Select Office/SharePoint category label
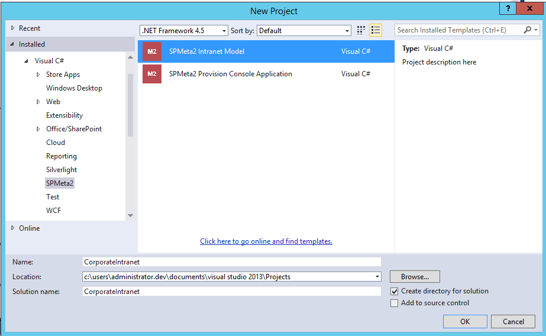Image resolution: width=546 pixels, height=336 pixels. [74, 129]
